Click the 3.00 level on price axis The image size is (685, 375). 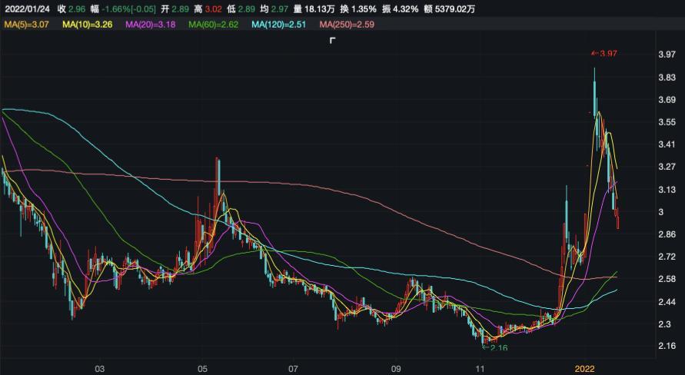coord(660,212)
